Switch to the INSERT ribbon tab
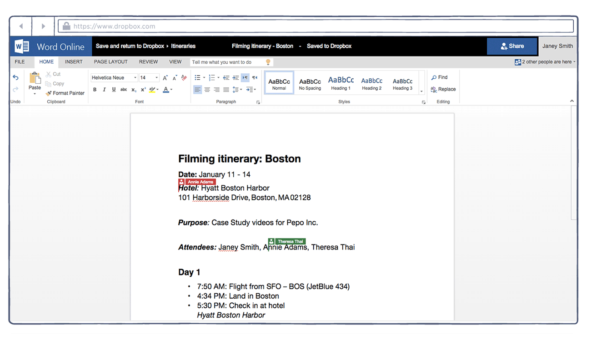 pyautogui.click(x=74, y=62)
